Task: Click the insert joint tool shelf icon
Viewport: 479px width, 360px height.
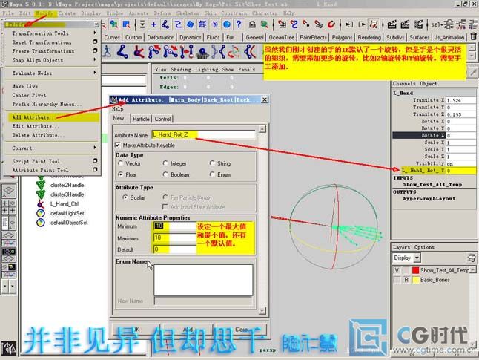Action: [x=154, y=51]
